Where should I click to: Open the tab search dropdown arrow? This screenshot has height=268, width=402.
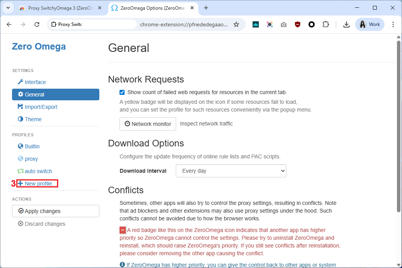tap(8, 8)
